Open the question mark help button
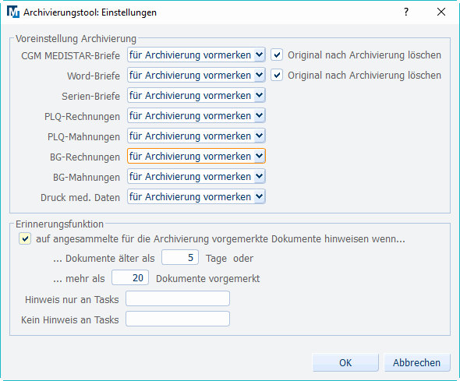The height and width of the screenshot is (381, 460). 406,12
